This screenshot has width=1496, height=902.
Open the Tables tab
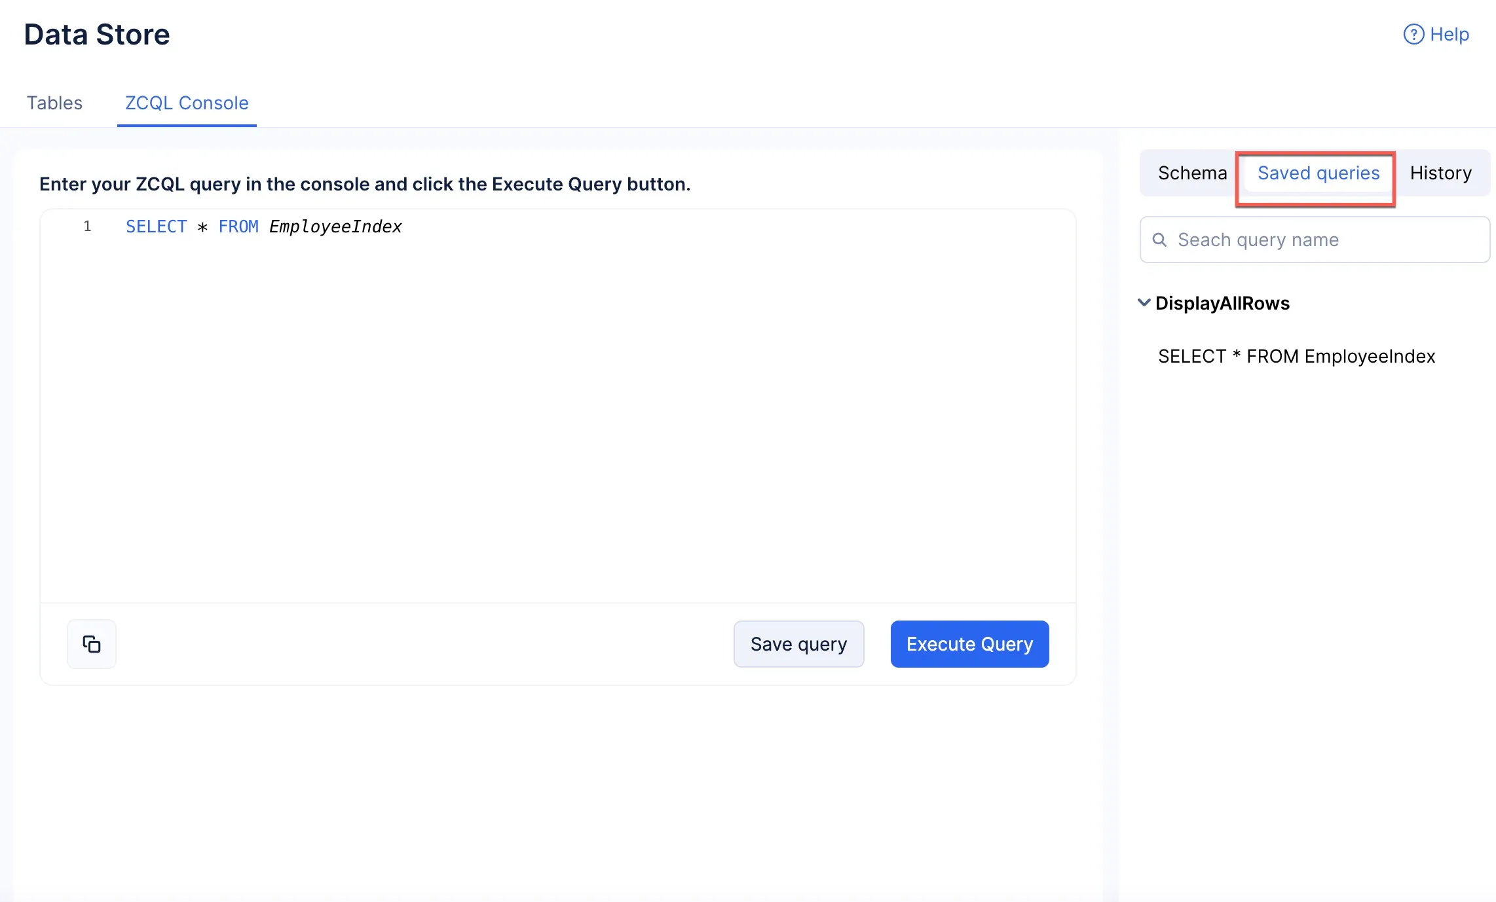click(x=54, y=103)
